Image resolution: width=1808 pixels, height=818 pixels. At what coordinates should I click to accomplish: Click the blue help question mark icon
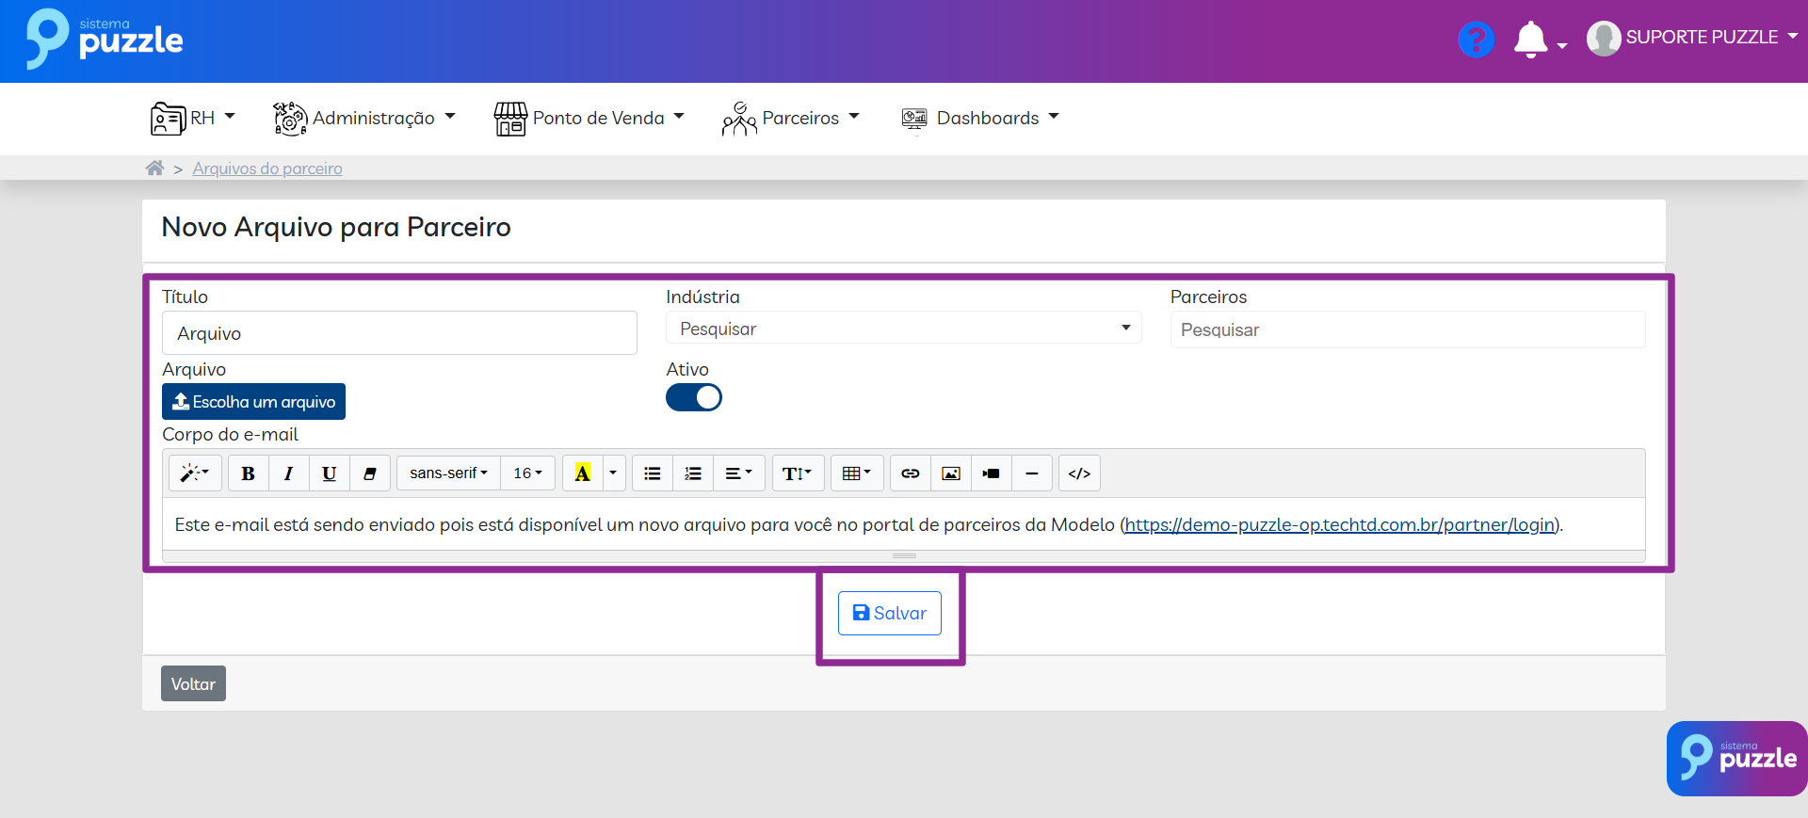[1476, 40]
